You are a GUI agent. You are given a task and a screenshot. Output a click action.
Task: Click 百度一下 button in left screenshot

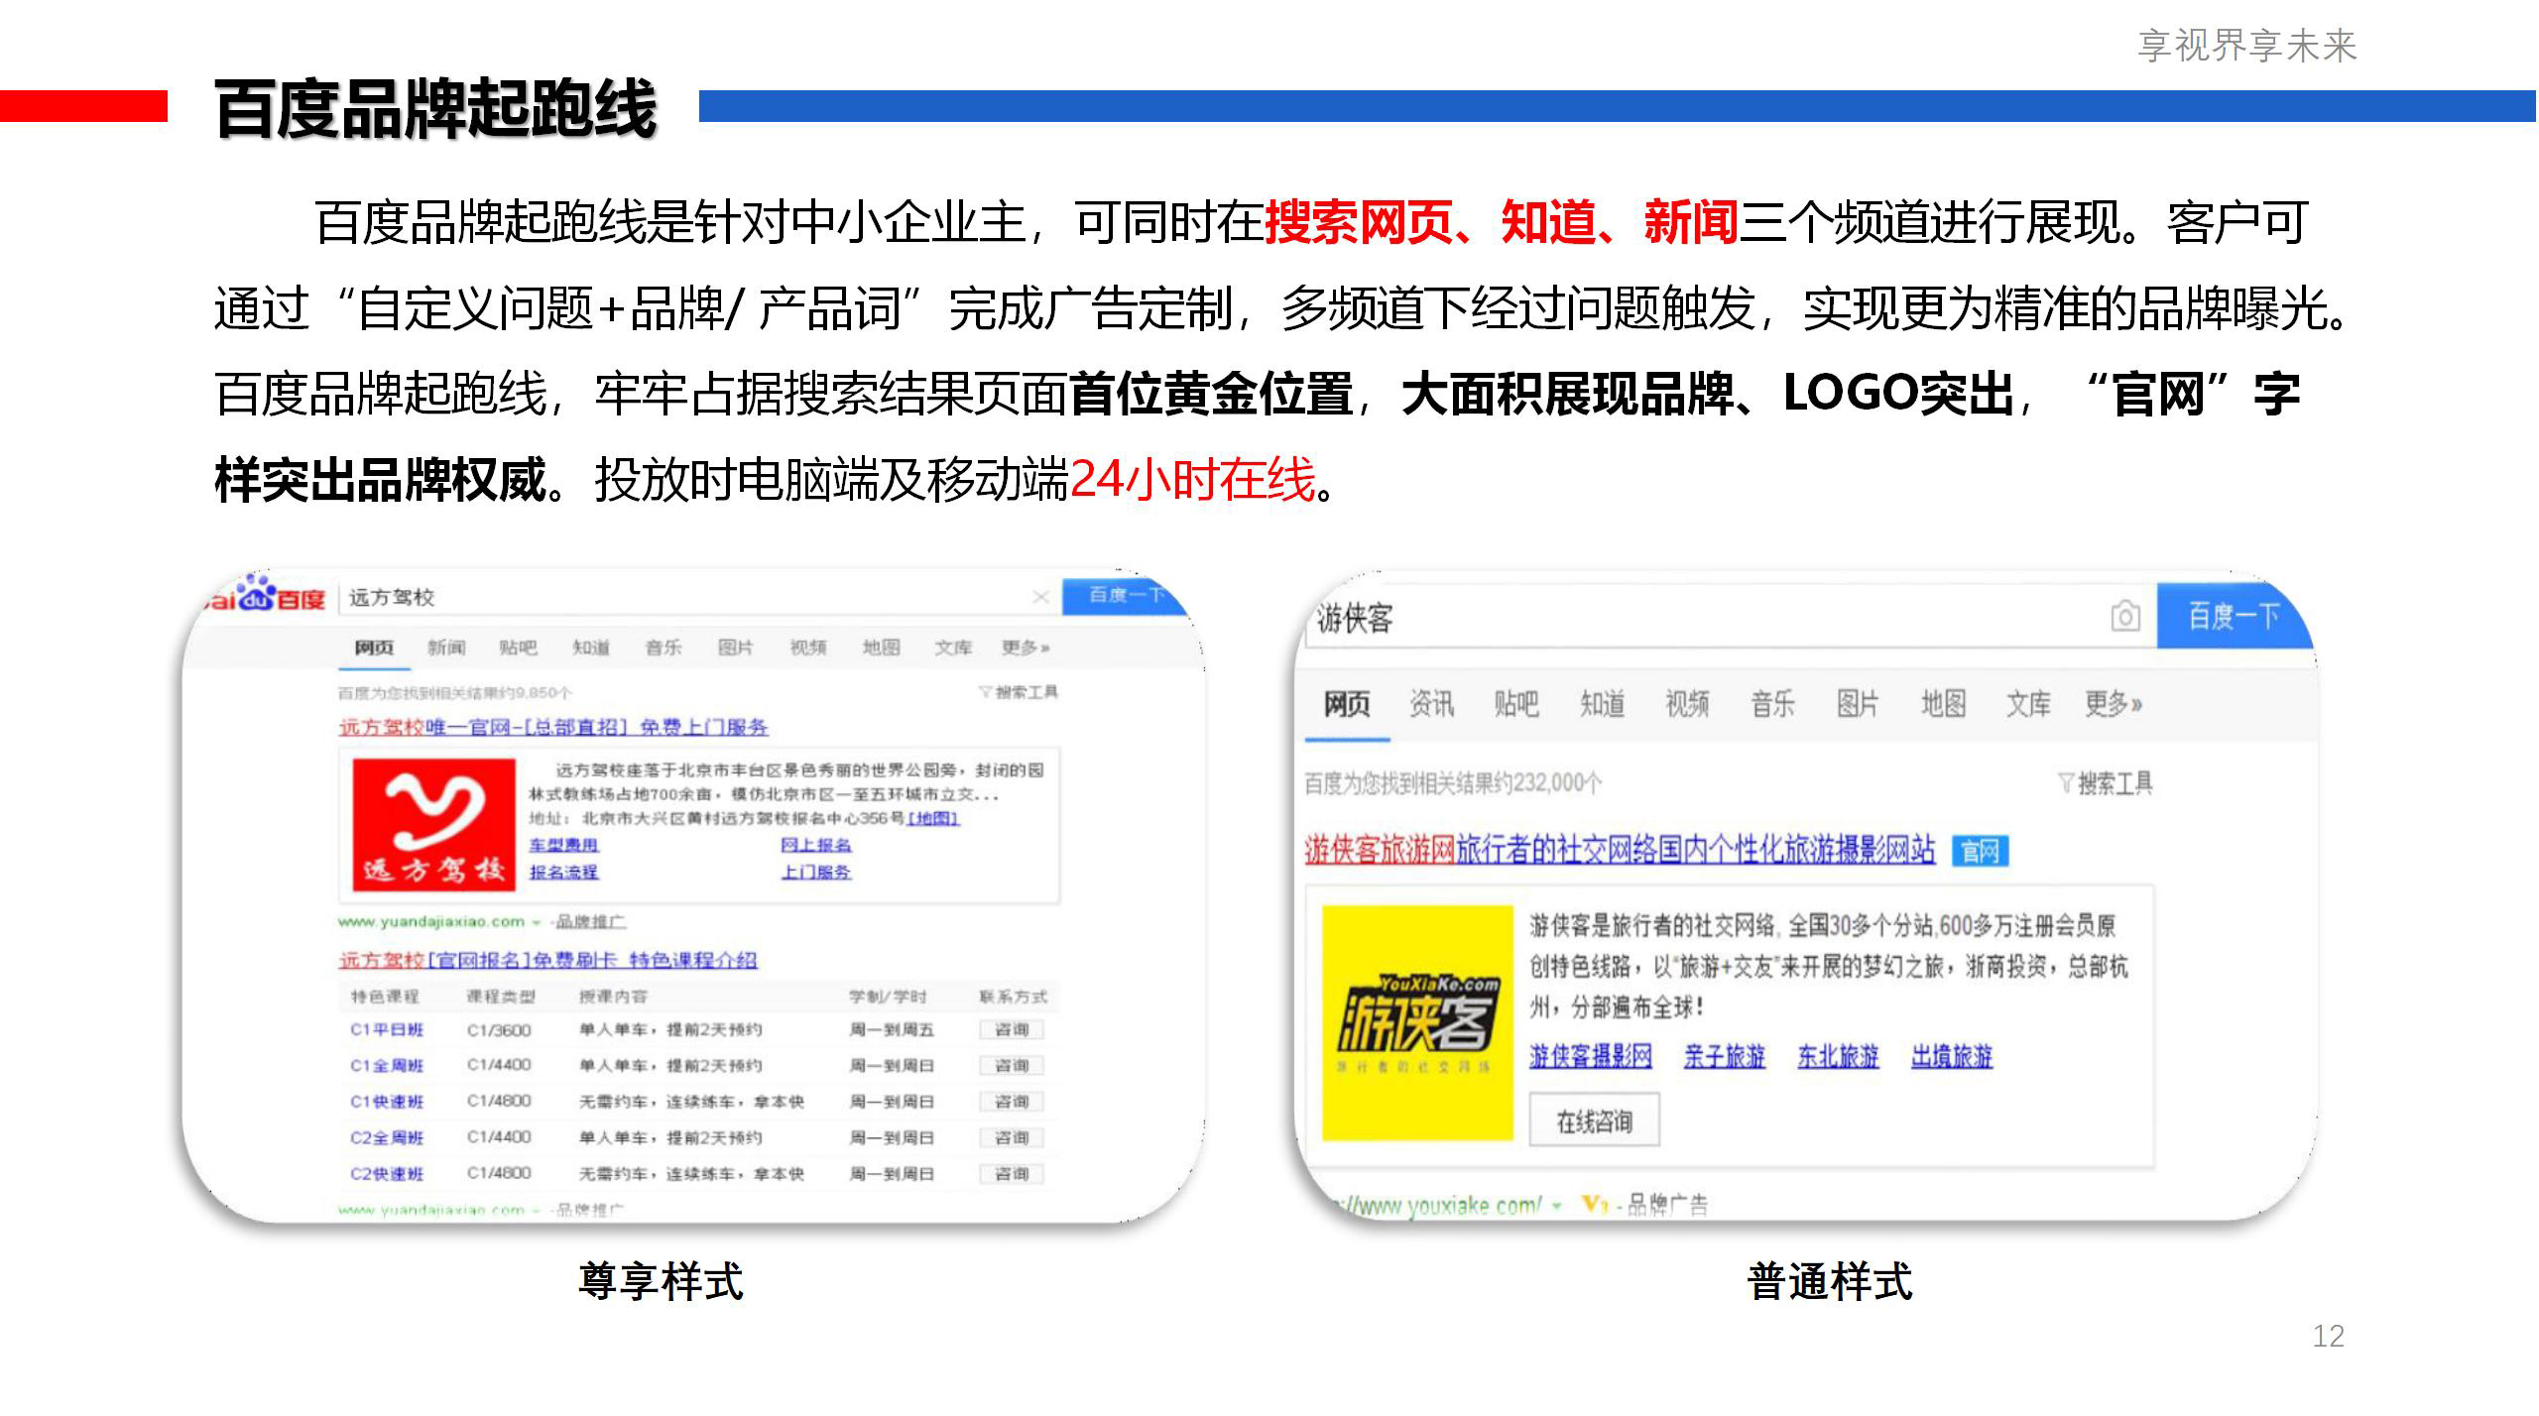(1127, 595)
